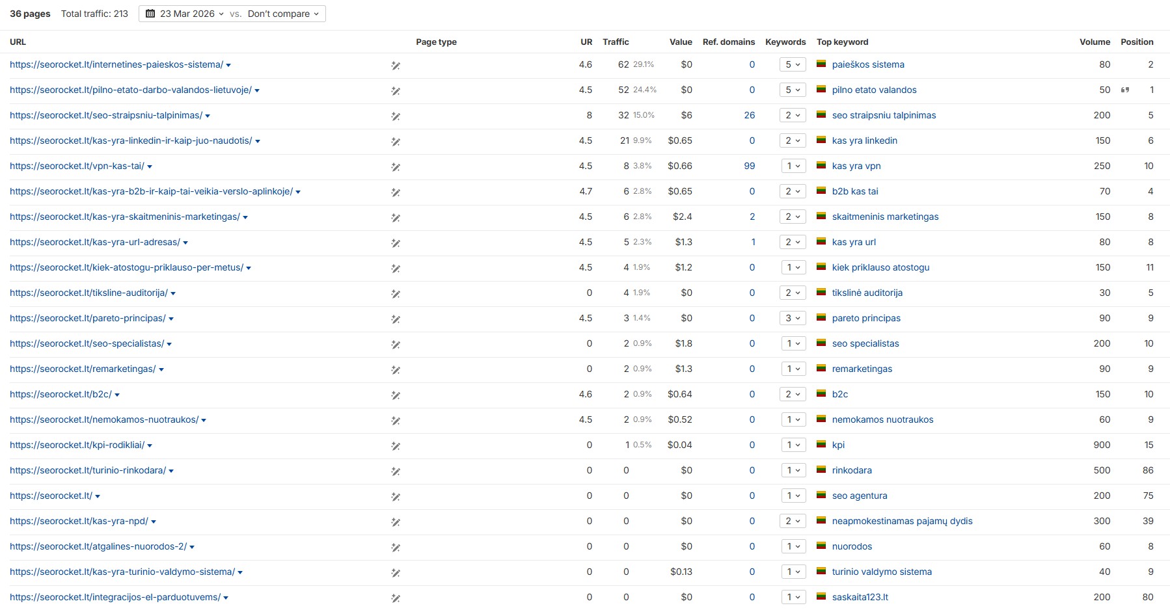The height and width of the screenshot is (610, 1170).
Task: Click the inspect icon for kas-yra-url-adresas row
Action: point(395,243)
